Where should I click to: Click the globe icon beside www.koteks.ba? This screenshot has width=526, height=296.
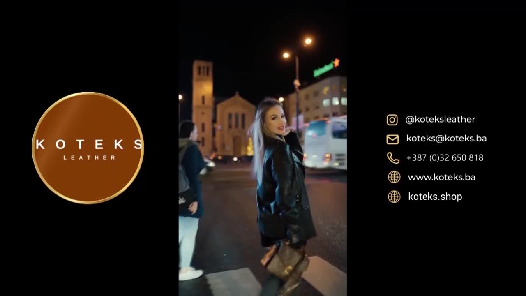(393, 177)
